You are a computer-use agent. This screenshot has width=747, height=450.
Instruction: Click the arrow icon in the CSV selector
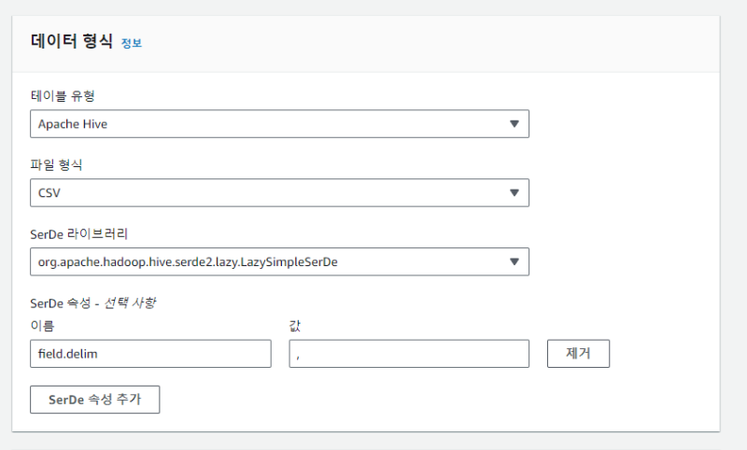tap(514, 192)
